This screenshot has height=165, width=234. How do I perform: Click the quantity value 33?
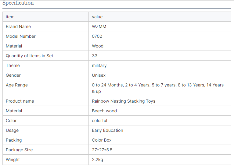click(95, 56)
